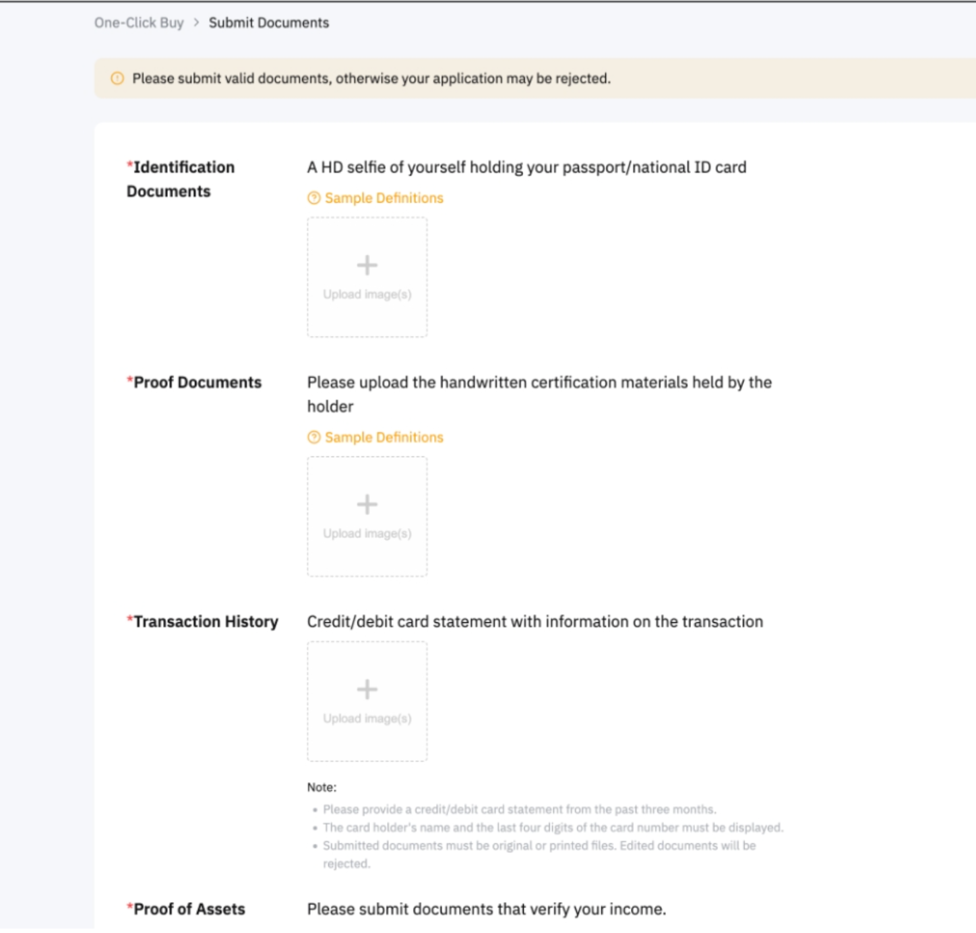Click "Upload image(s)" text in handwritten certification box
The image size is (976, 933).
(367, 534)
